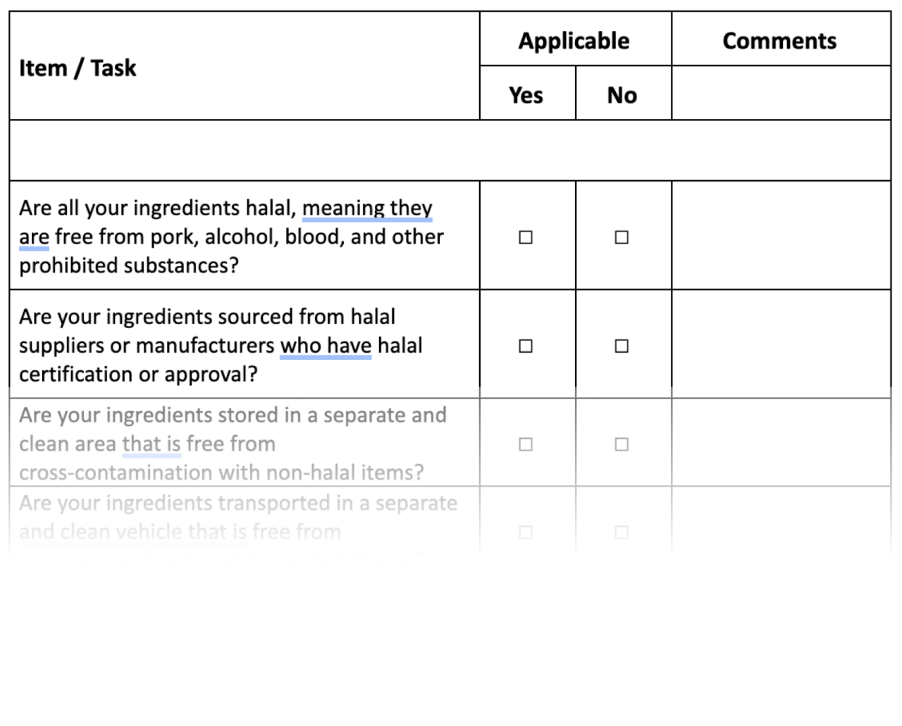Click the 'Item / Task' header cell
Screen dimensions: 902x726
point(78,68)
